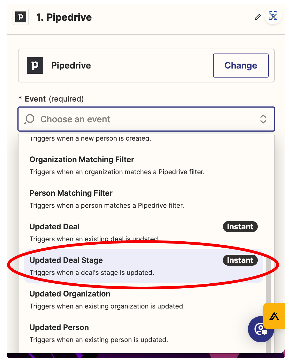Screen dimensions: 297x362
Task: Toggle the event dropdown chevron arrows
Action: coord(263,119)
